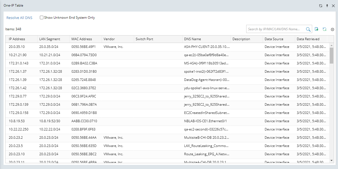
Task: Click the Switch Port column header
Action: [144, 39]
